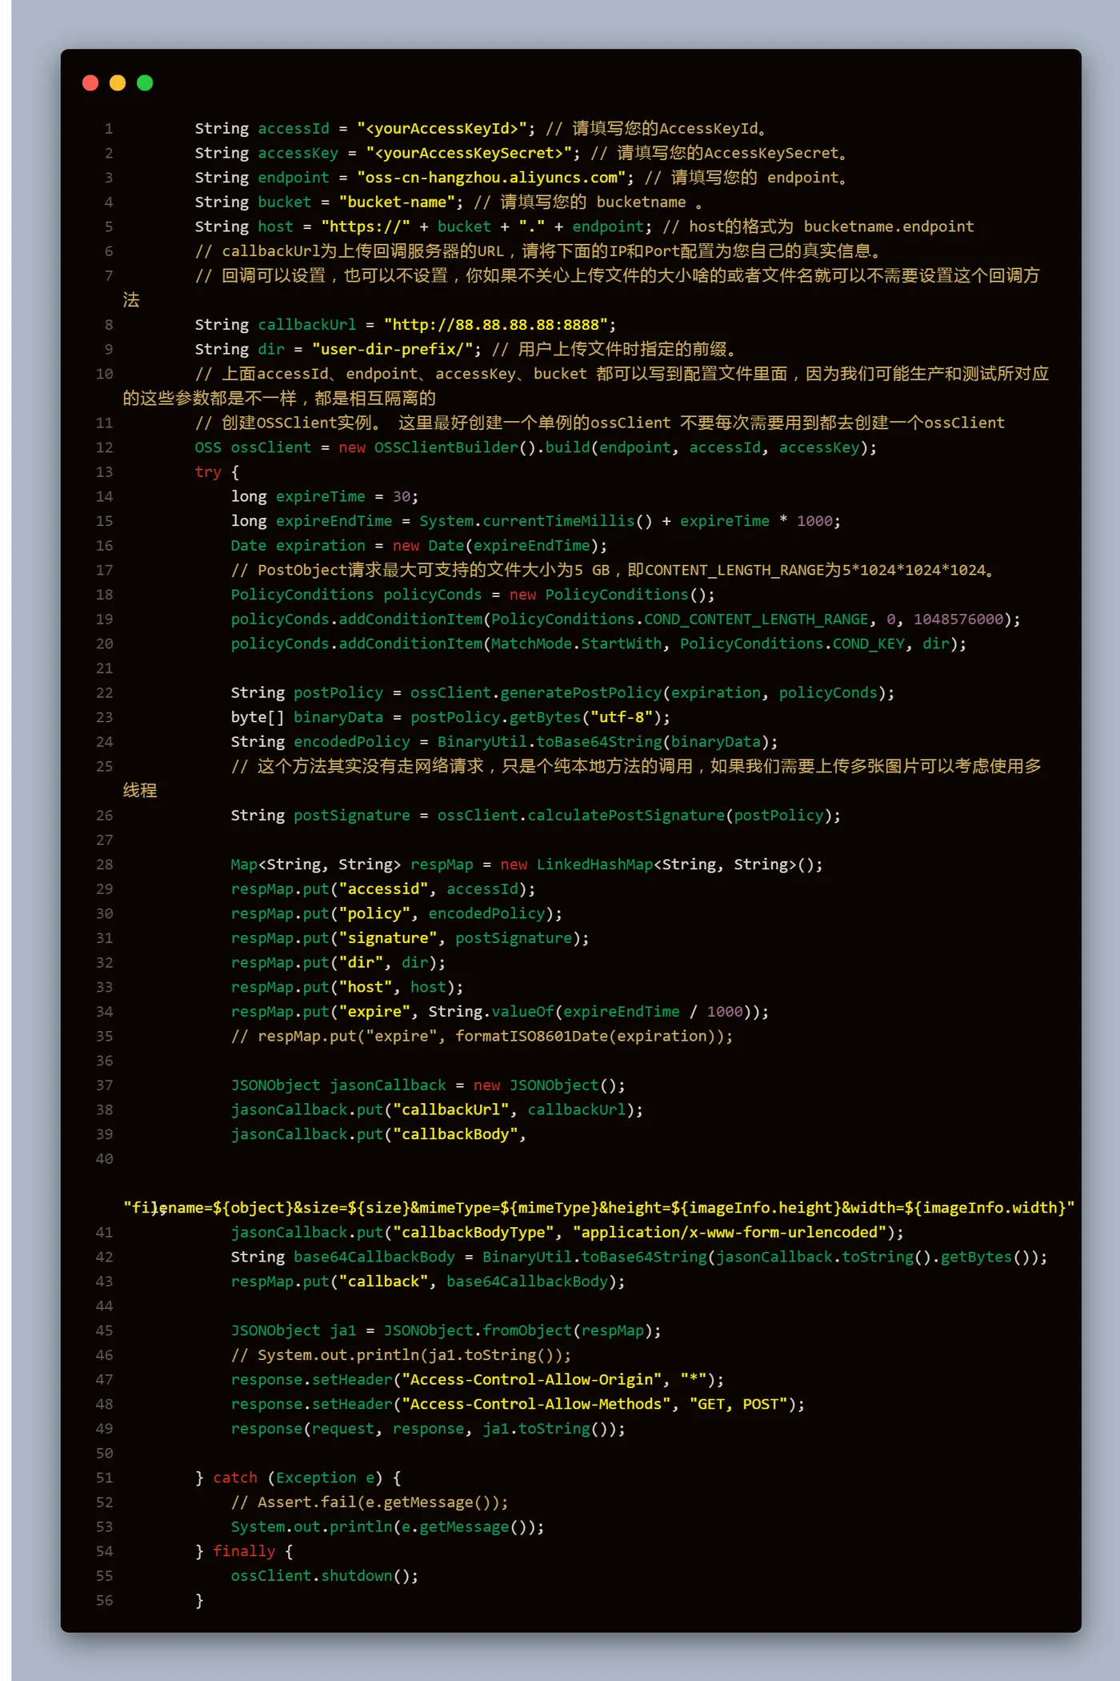Select the "user-dir-prefix/" string
The image size is (1120, 1681).
[x=393, y=349]
